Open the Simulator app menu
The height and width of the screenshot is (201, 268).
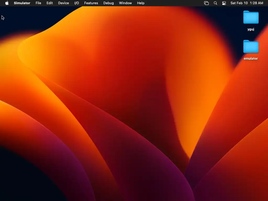click(22, 3)
